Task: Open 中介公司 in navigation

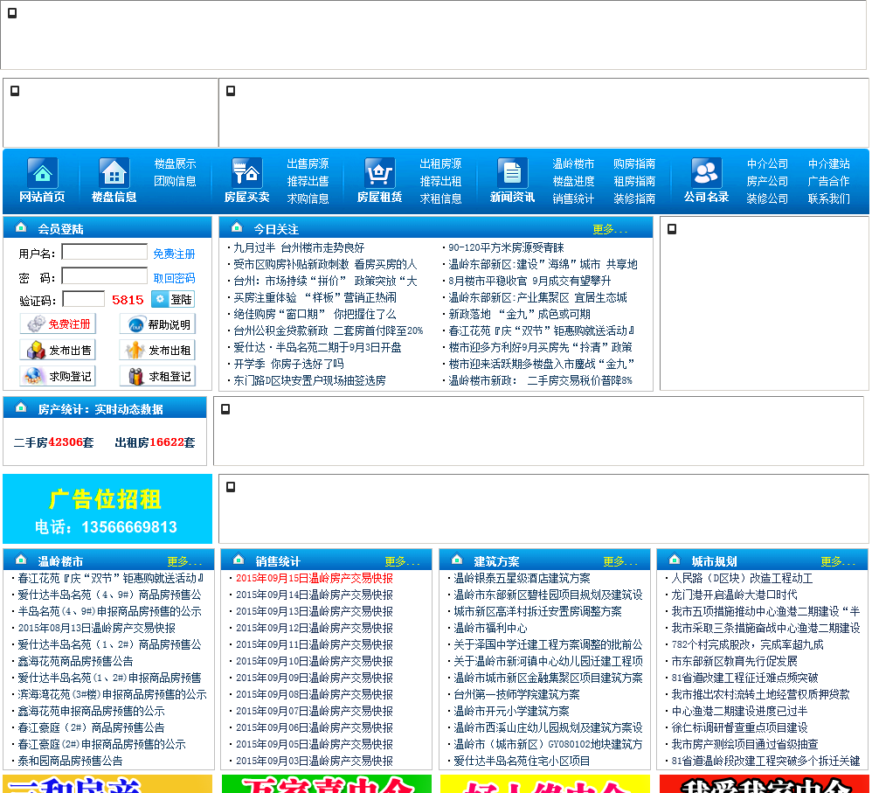Action: (x=767, y=163)
